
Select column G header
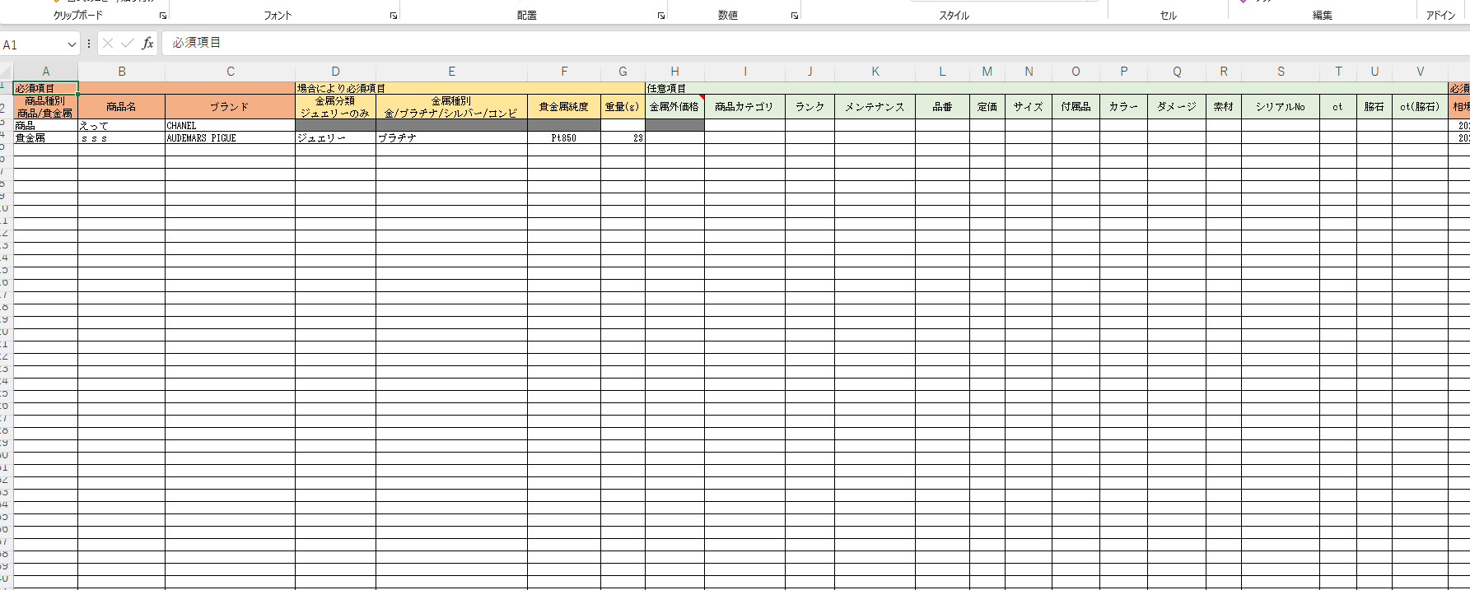tap(623, 72)
